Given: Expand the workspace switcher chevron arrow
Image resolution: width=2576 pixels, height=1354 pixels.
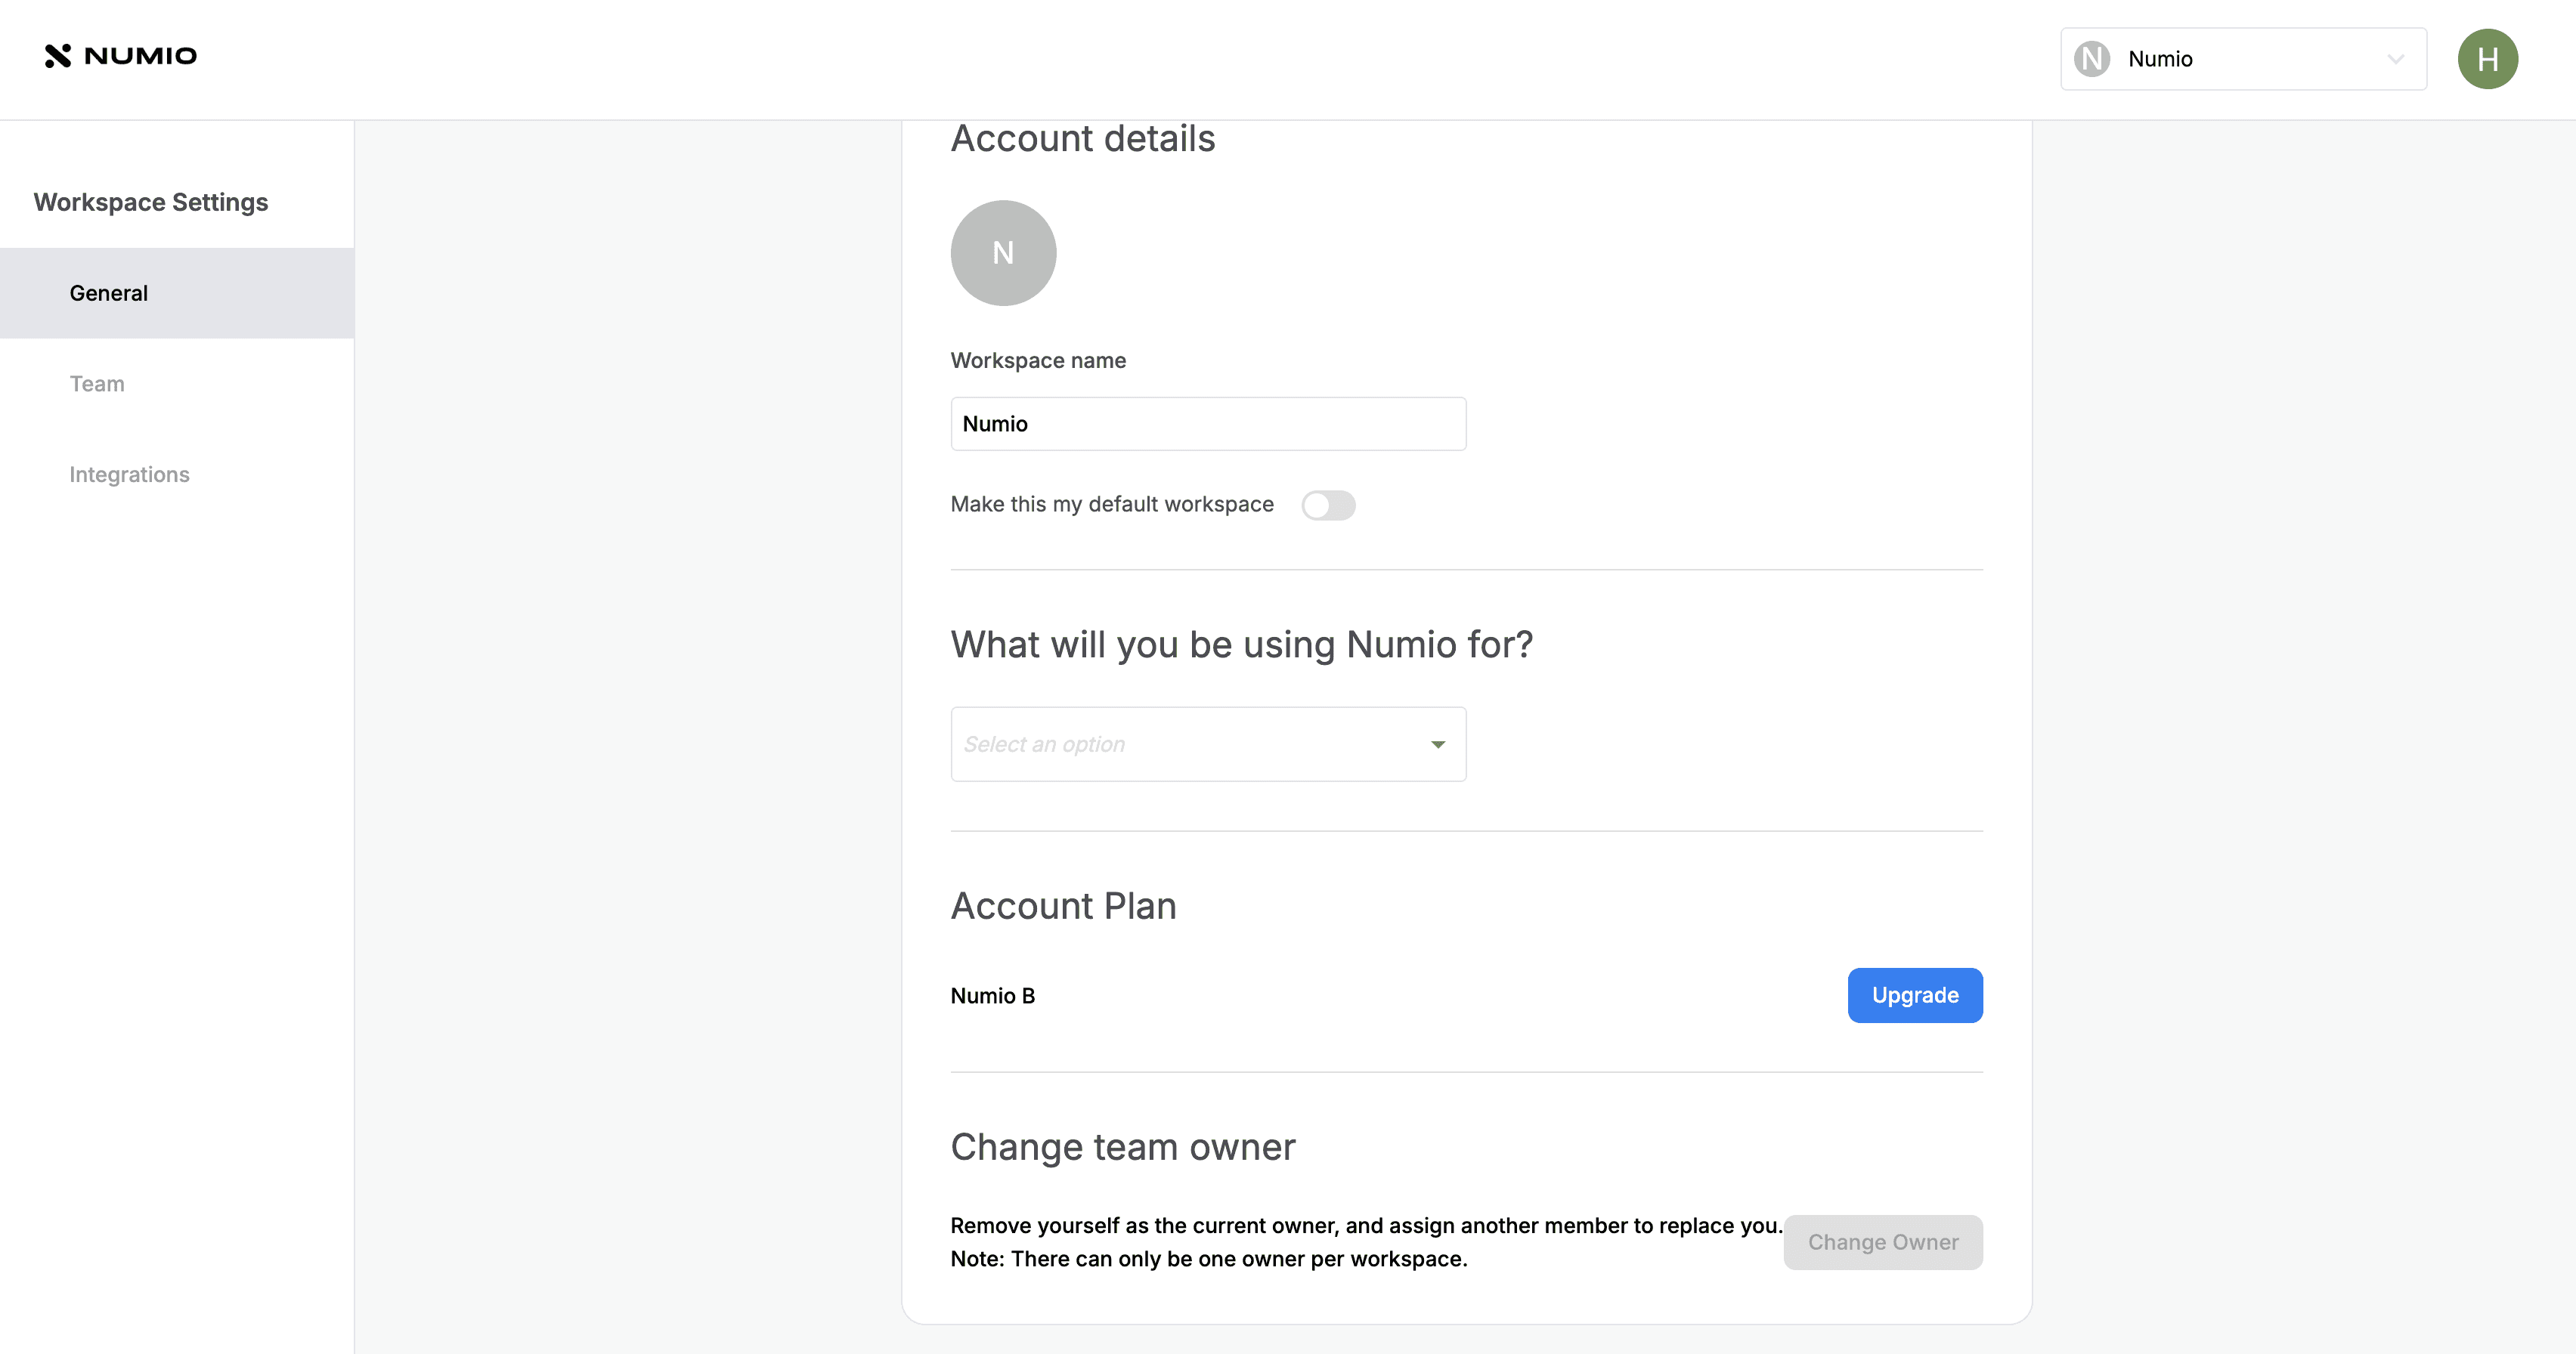Looking at the screenshot, I should click(2395, 59).
